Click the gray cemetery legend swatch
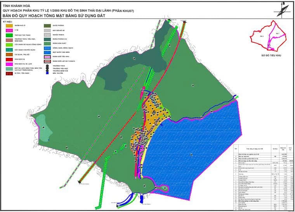The height and width of the screenshot is (212, 295). [47, 35]
